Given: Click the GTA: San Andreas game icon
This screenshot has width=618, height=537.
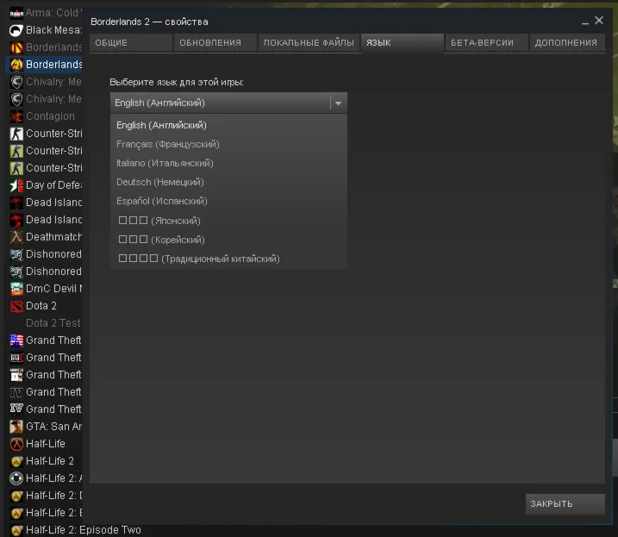Looking at the screenshot, I should click(x=16, y=427).
